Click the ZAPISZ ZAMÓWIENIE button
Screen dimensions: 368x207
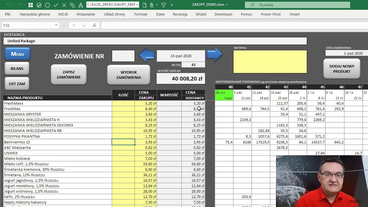68,74
